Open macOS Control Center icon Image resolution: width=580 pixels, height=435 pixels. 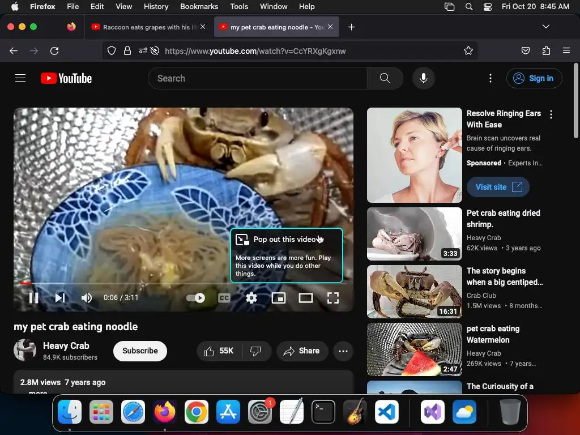click(488, 6)
